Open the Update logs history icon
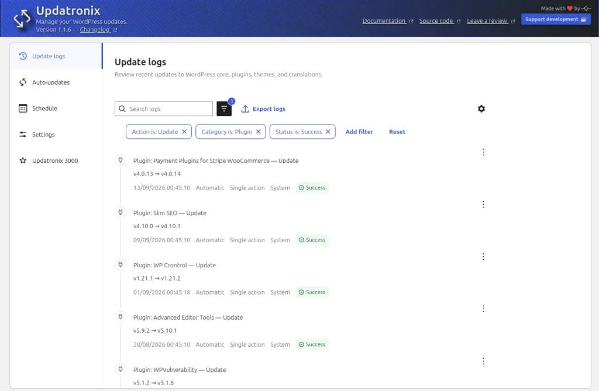 coord(23,56)
